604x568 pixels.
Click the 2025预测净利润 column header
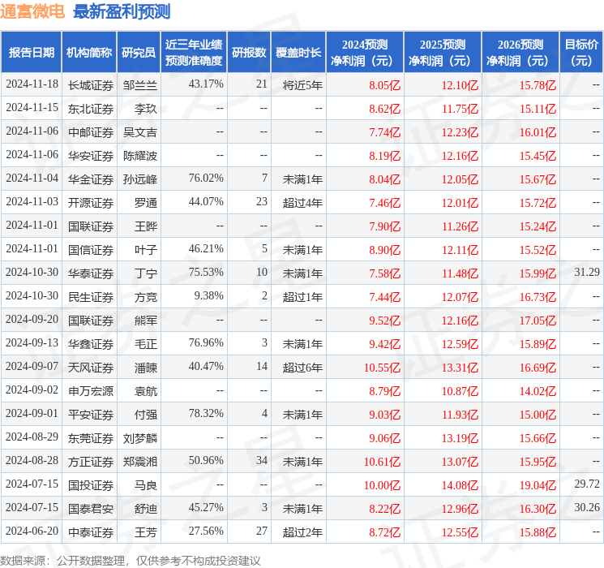443,53
